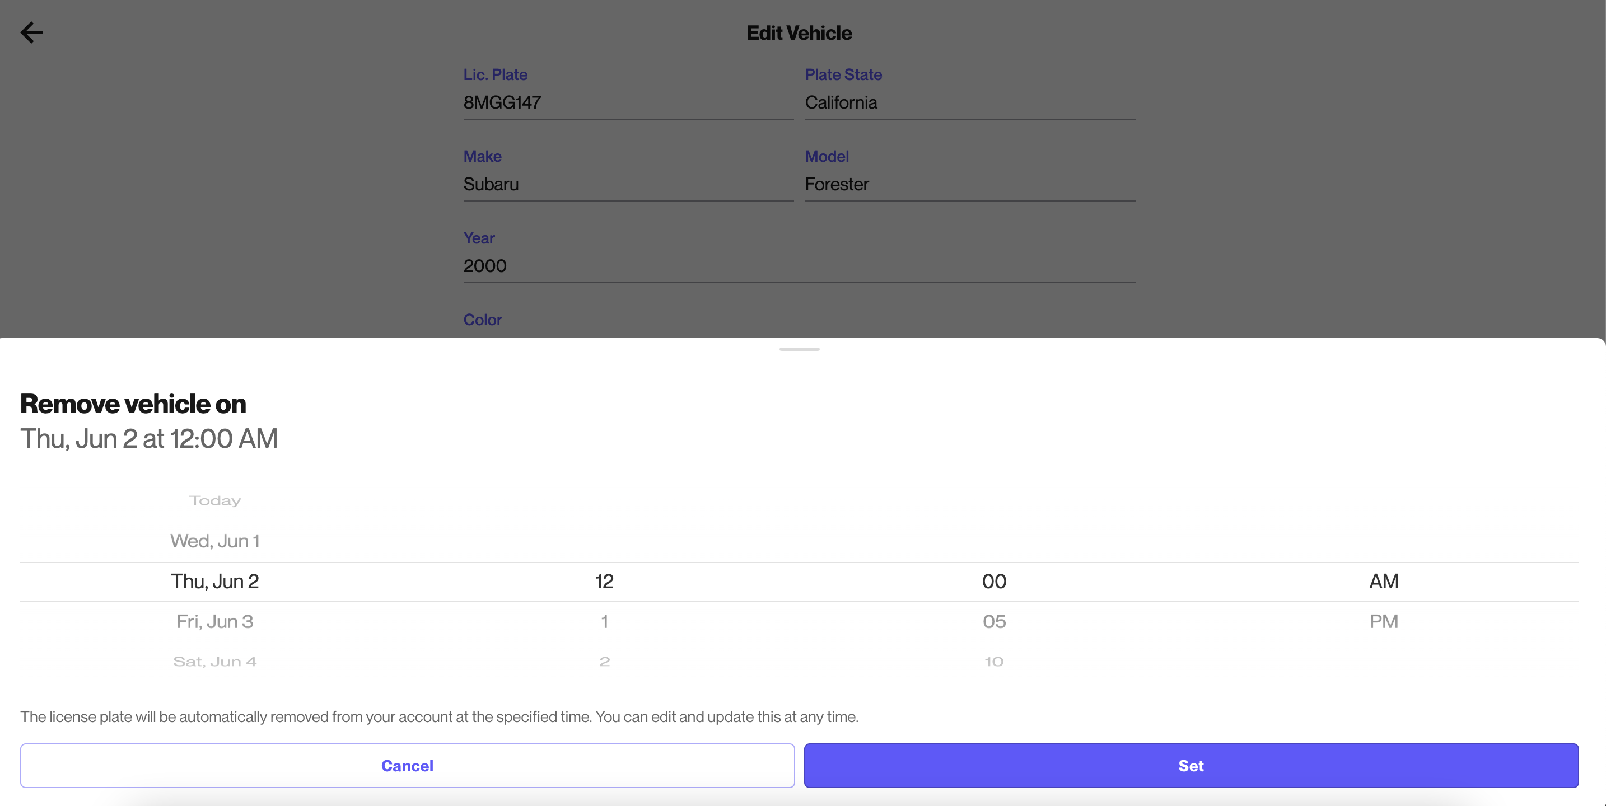
Task: Click the Color field label
Action: tap(482, 320)
